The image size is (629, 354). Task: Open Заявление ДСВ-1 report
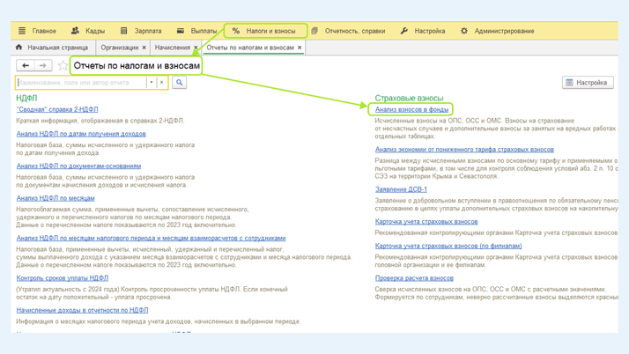tap(401, 189)
